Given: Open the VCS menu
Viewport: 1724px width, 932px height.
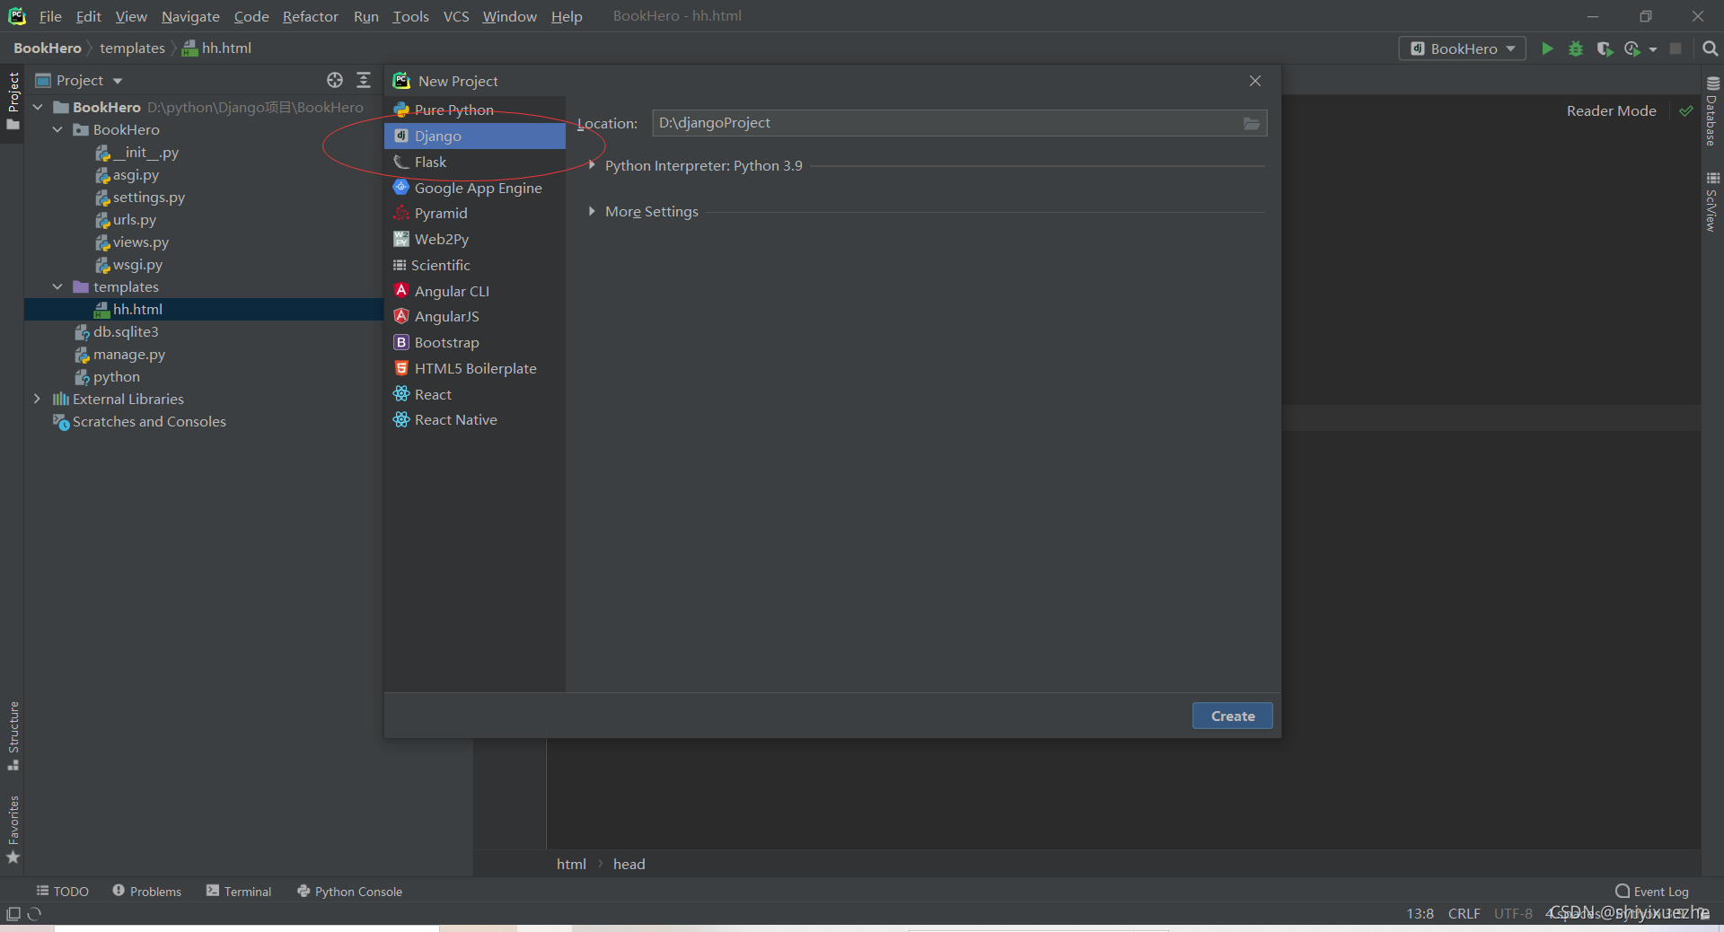Looking at the screenshot, I should tap(456, 16).
